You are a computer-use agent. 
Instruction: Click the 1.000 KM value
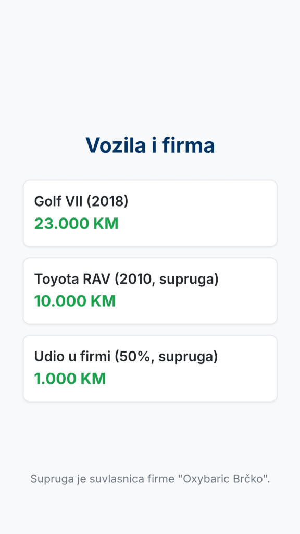tap(70, 379)
